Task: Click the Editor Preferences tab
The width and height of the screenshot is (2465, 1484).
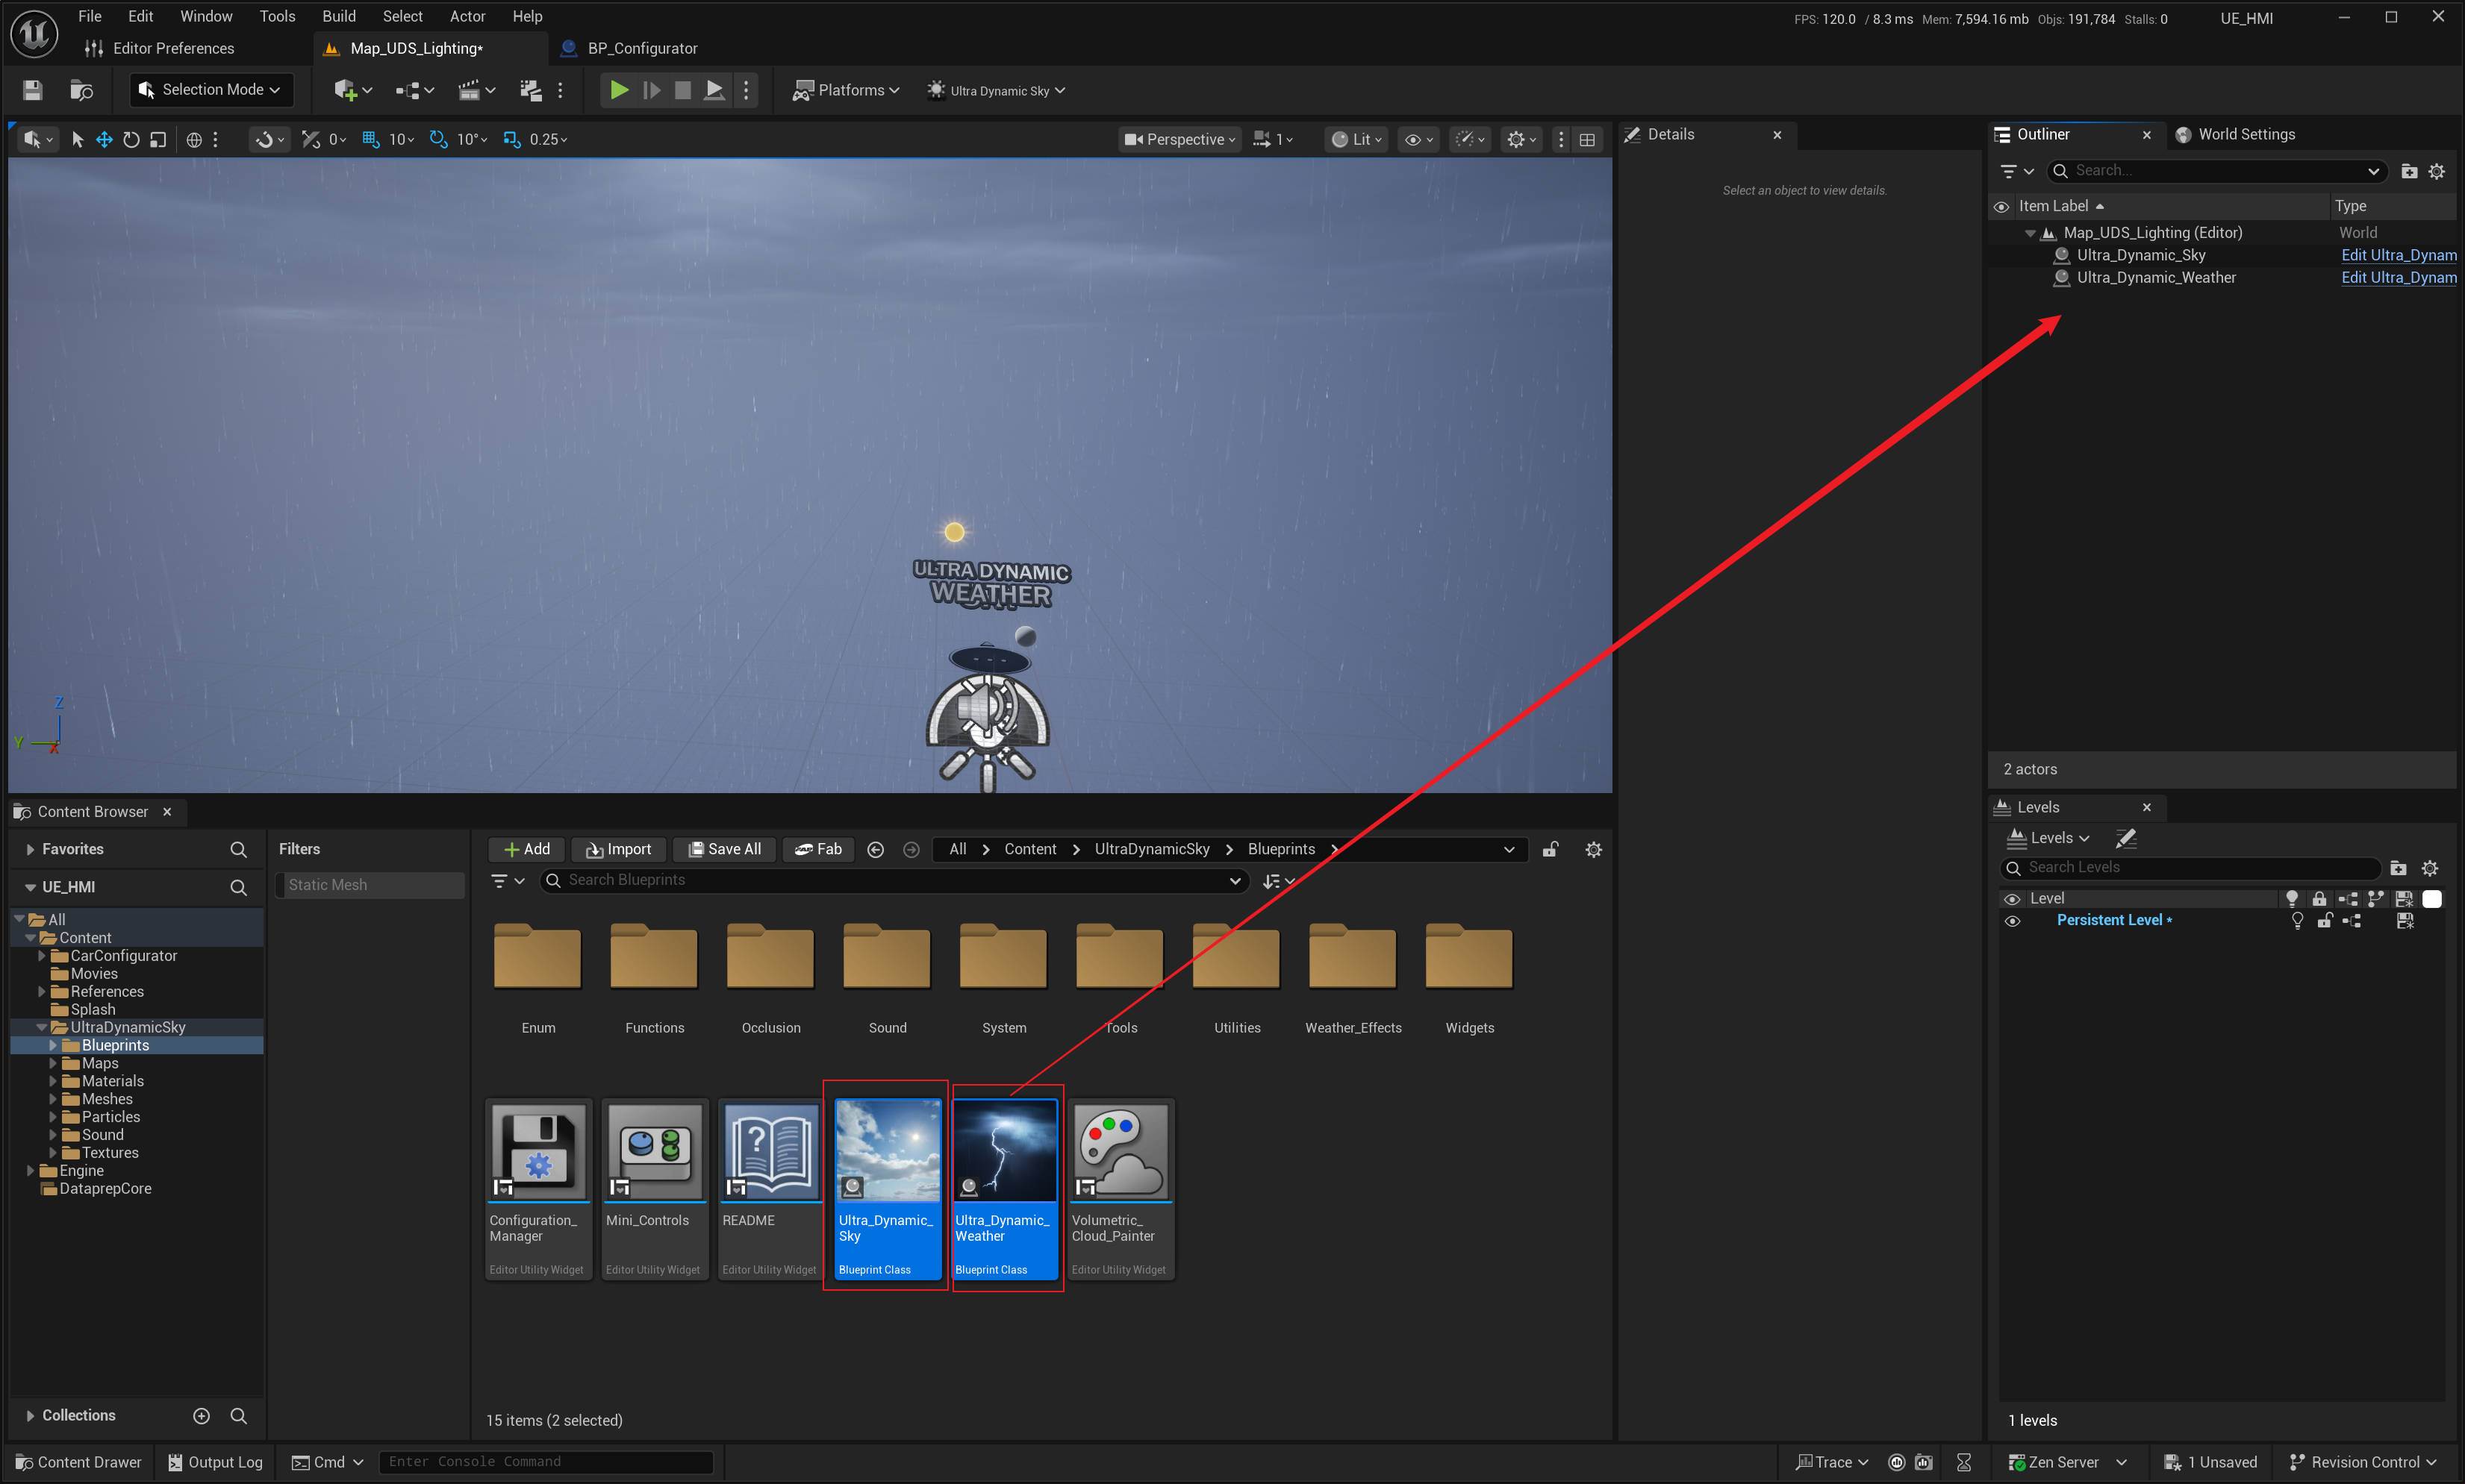Action: tap(161, 48)
